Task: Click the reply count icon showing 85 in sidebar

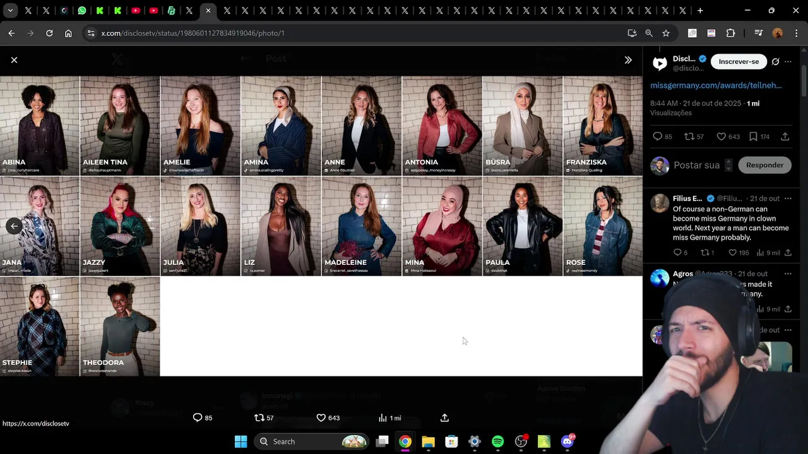Action: tap(657, 136)
